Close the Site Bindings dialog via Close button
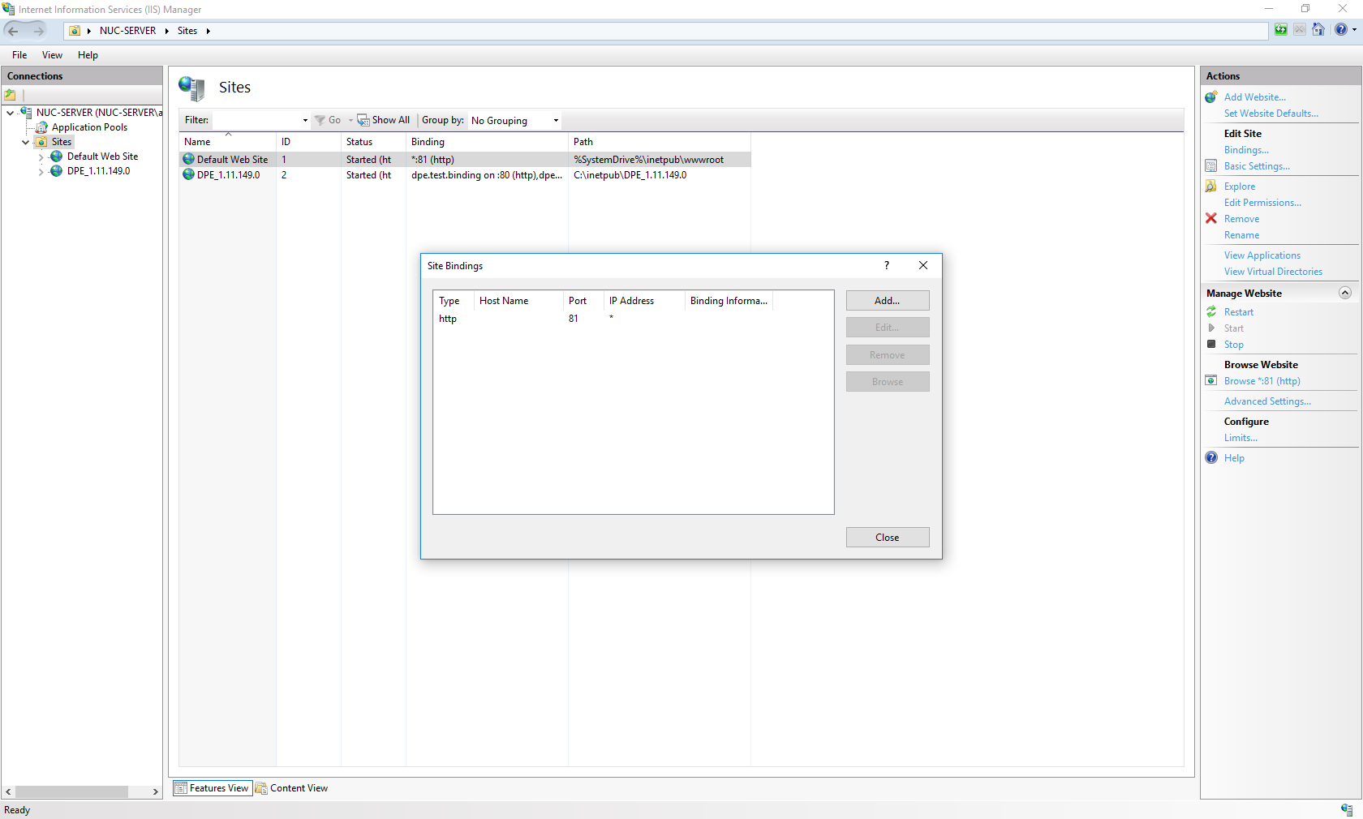This screenshot has height=819, width=1363. [887, 538]
